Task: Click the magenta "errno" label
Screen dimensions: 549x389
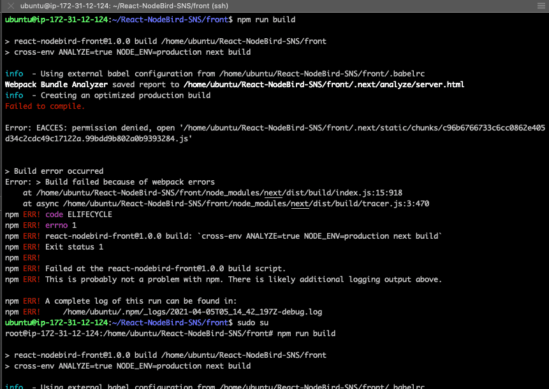Action: coord(56,225)
